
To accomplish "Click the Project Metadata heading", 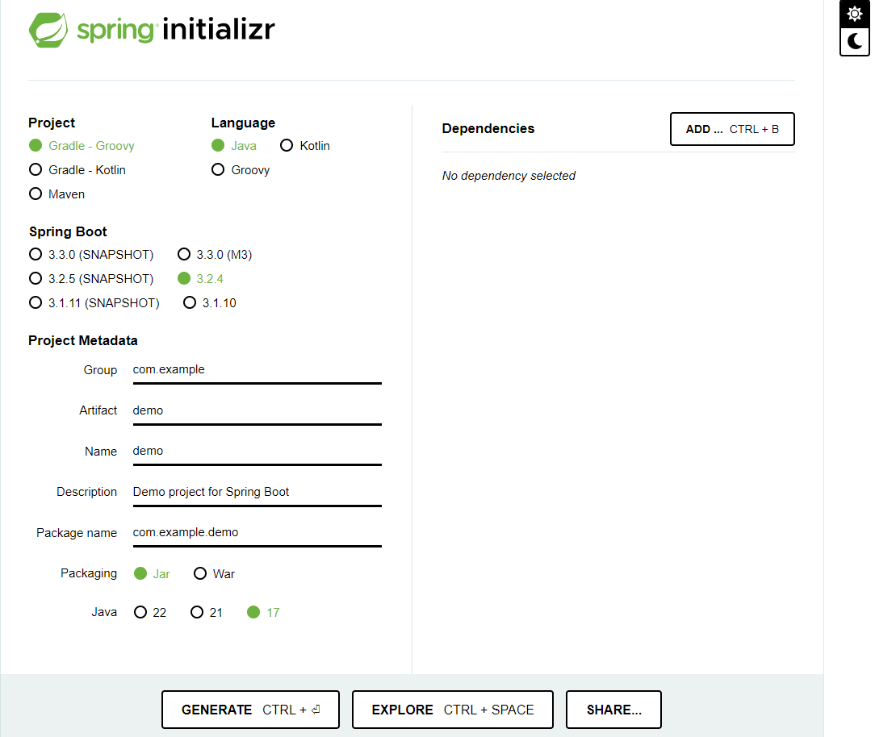I will (83, 340).
